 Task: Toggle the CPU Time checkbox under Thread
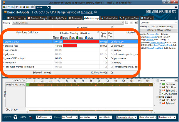(x=160, y=87)
